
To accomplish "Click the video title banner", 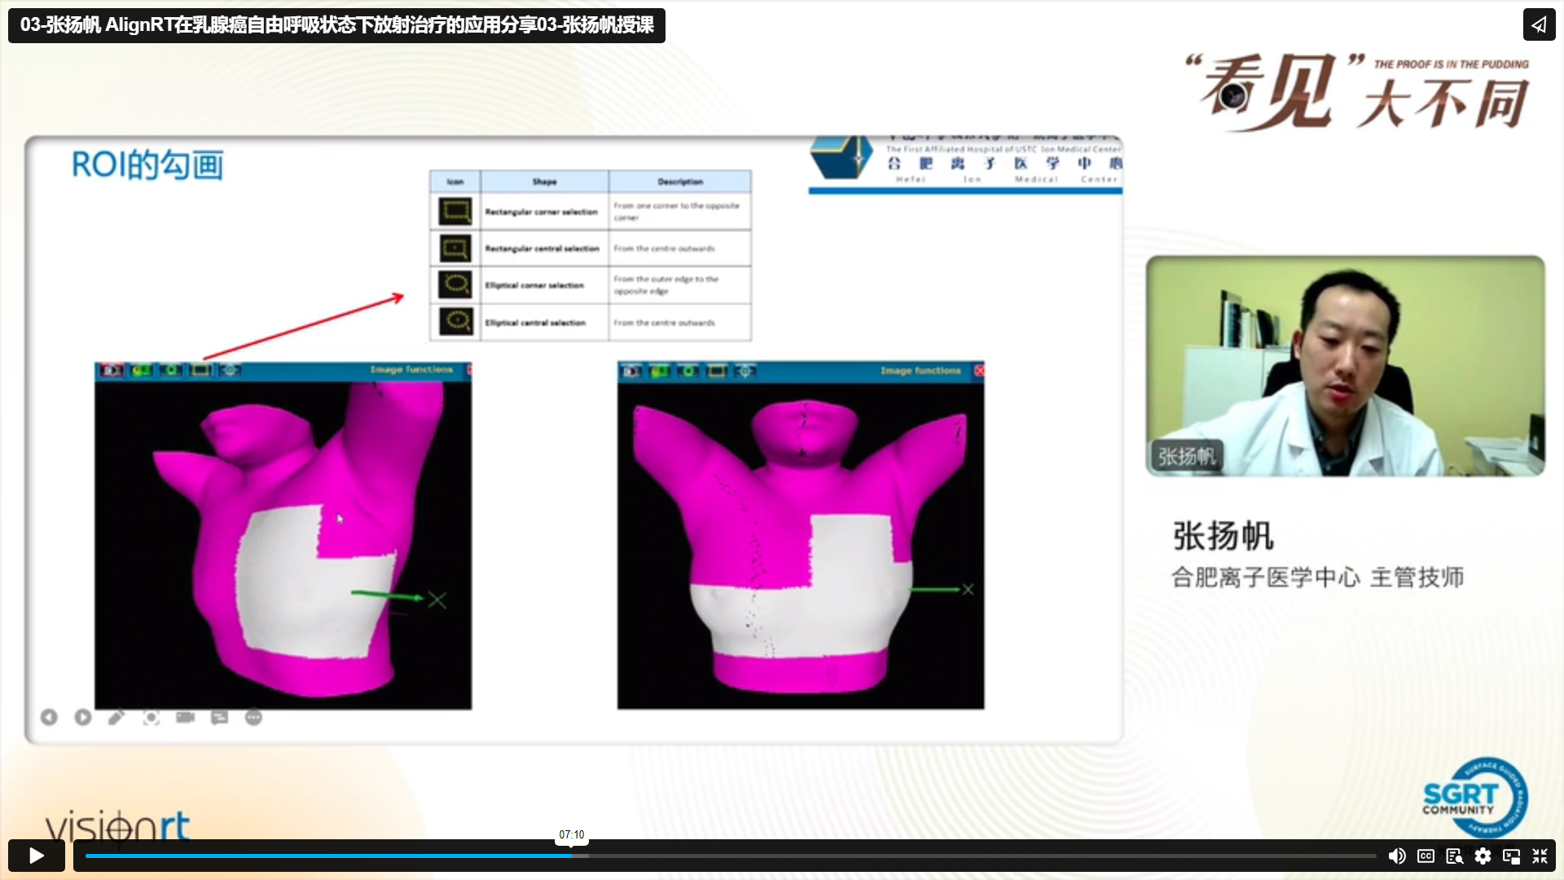I will click(x=336, y=25).
